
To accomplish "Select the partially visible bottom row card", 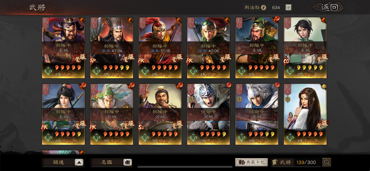I will [63, 152].
